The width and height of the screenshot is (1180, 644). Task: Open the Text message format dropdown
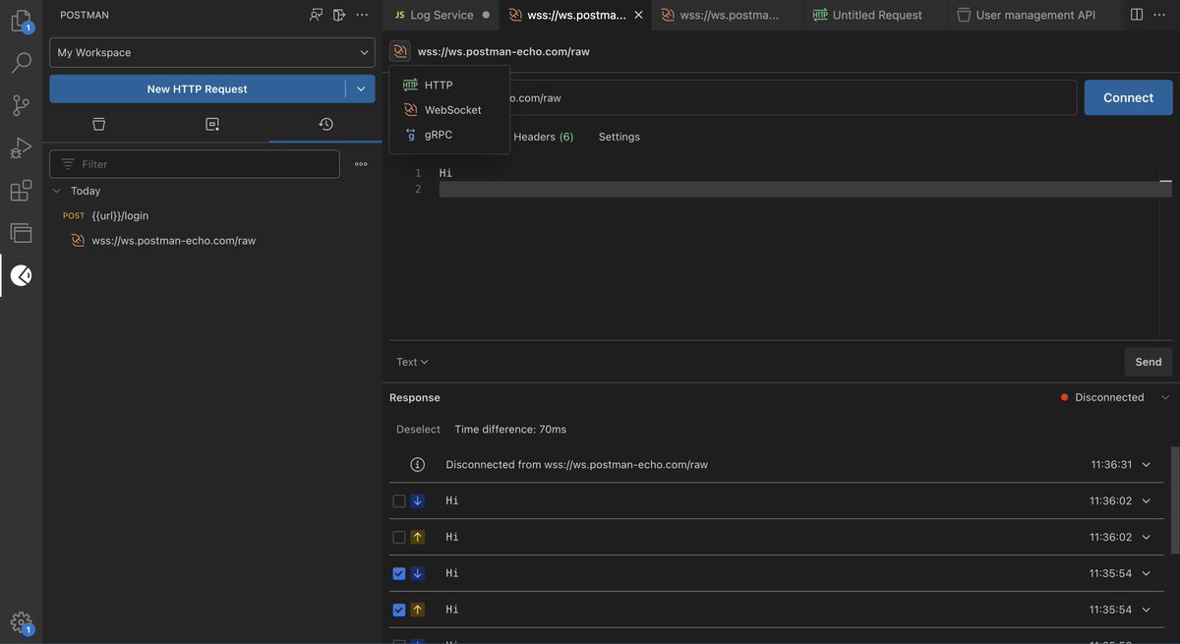point(412,362)
